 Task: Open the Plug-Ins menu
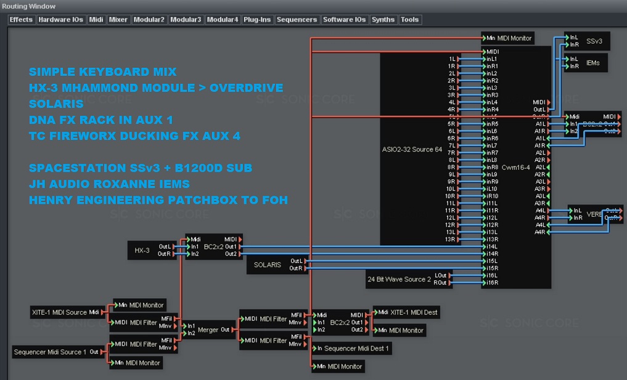pyautogui.click(x=257, y=20)
